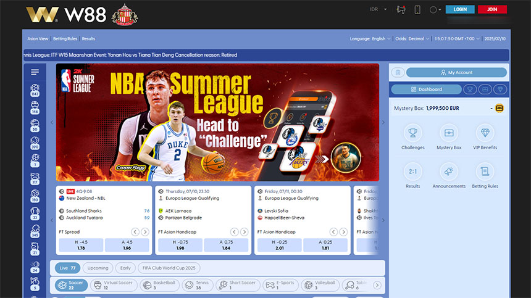This screenshot has width=531, height=298.
Task: Select the sidebar sport icon showing 21
Action: [35, 249]
